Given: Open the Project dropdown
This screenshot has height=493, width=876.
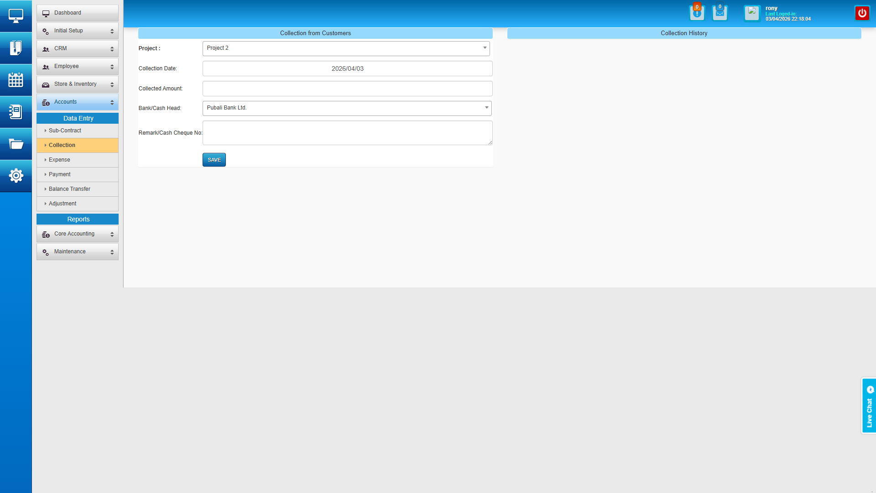Looking at the screenshot, I should (346, 48).
